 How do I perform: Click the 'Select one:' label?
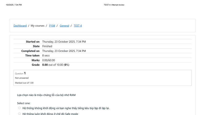24,103
